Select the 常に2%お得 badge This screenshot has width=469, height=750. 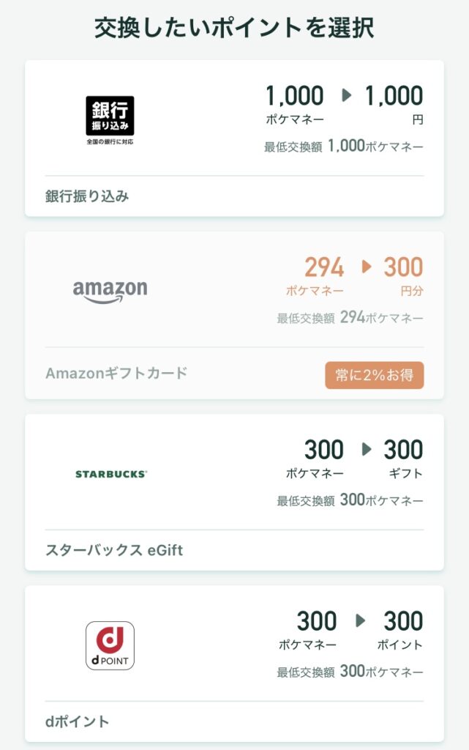tap(374, 375)
